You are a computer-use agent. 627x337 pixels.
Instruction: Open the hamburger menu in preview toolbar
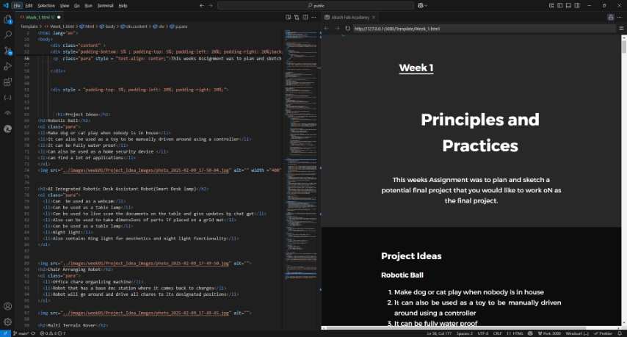click(621, 29)
